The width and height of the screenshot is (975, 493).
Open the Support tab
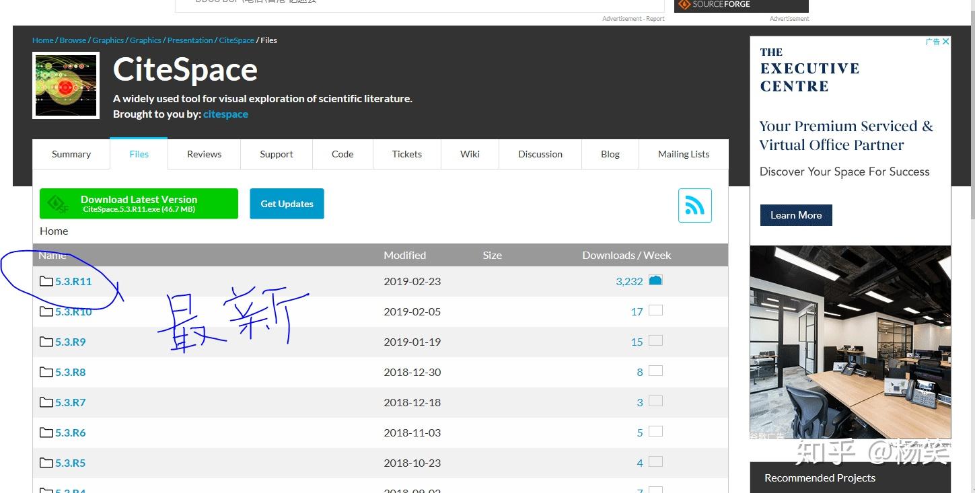[x=277, y=154]
